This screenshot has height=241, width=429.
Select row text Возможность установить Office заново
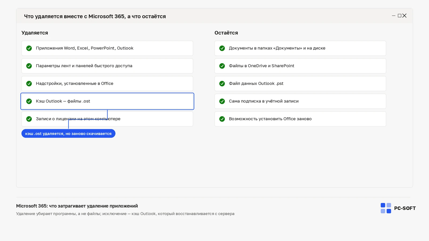coord(270,119)
